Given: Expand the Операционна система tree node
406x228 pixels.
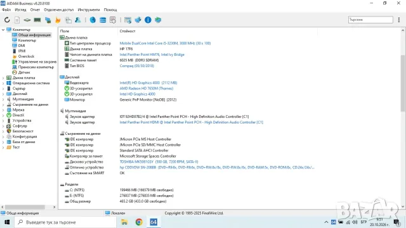Looking at the screenshot, I should (x=3, y=83).
